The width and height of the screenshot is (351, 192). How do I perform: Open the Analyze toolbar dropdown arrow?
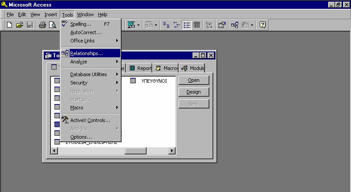156,25
